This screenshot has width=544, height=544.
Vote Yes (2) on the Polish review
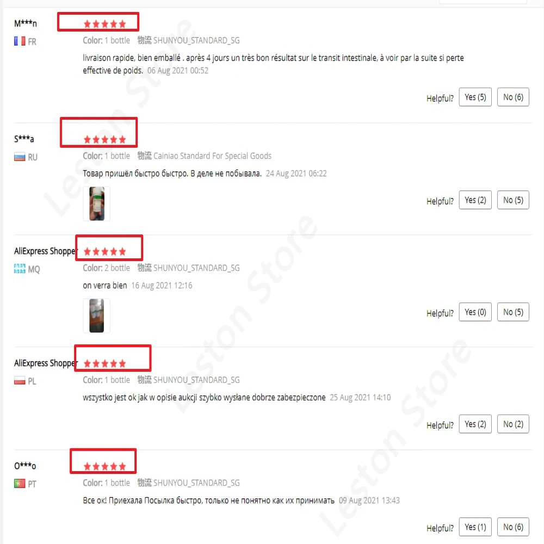coord(475,424)
